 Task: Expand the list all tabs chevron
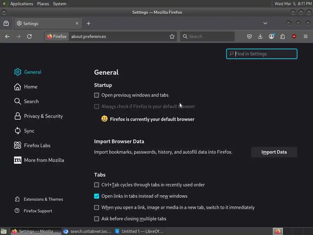click(x=265, y=23)
